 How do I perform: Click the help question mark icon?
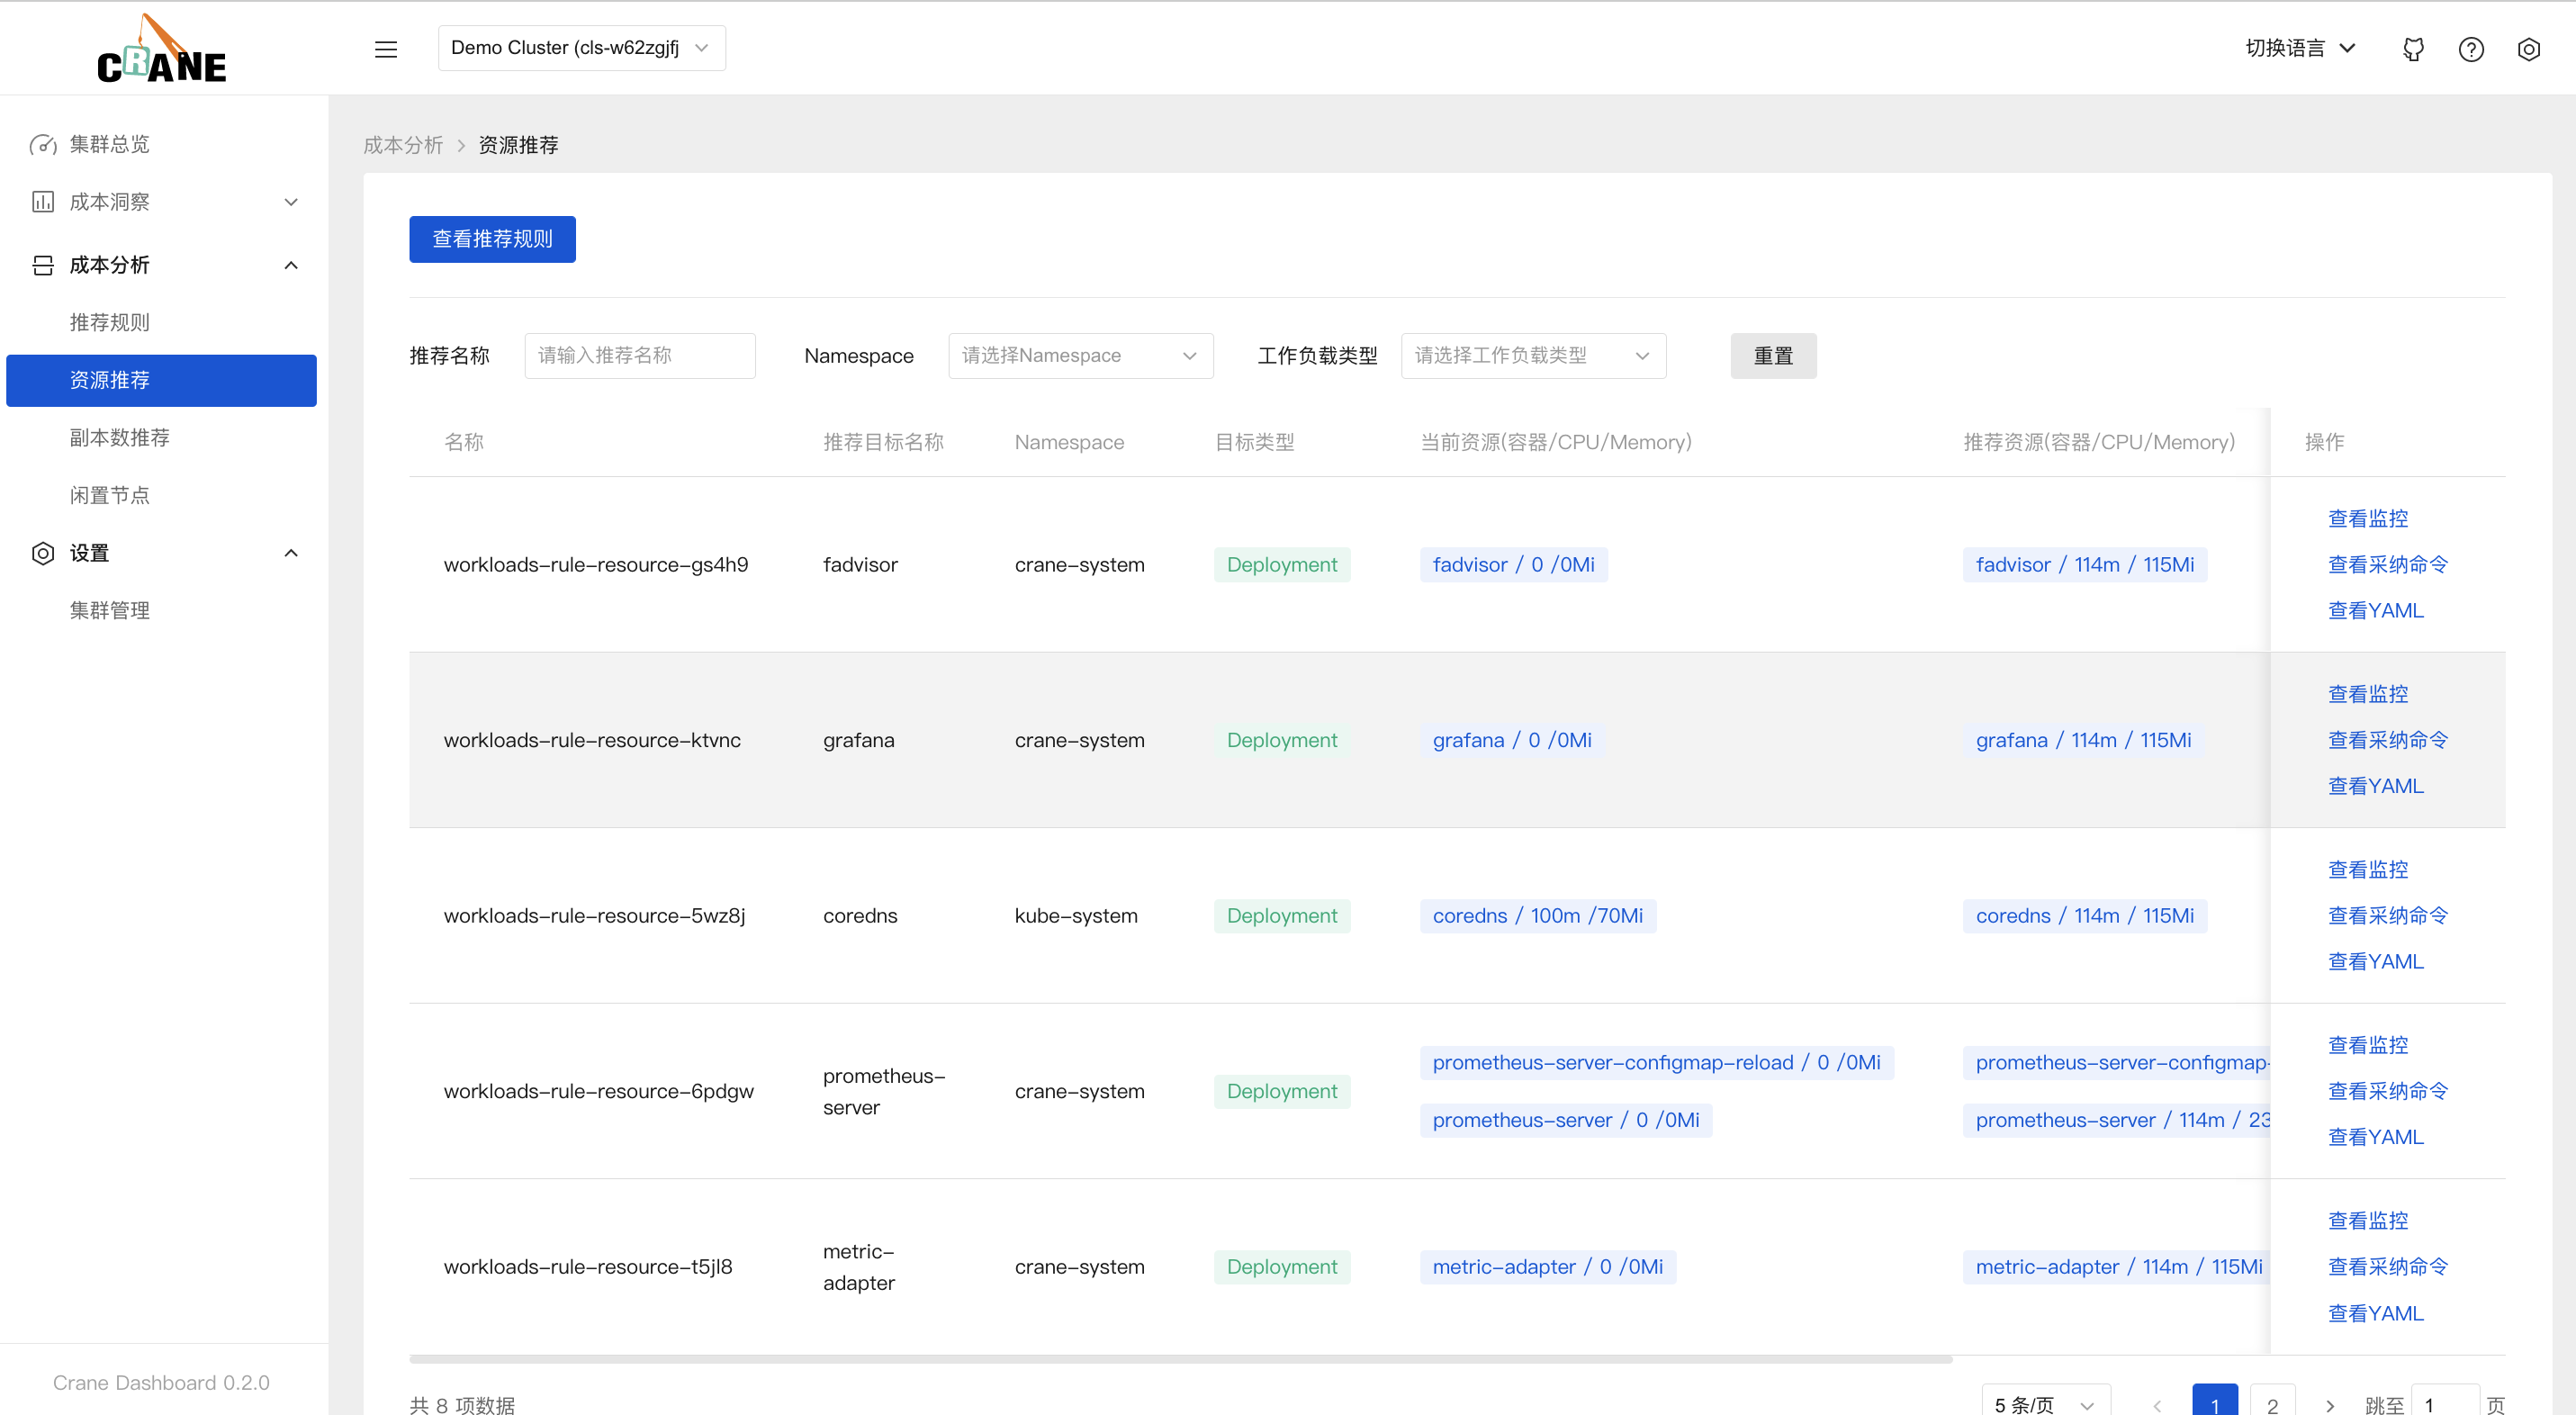click(x=2470, y=47)
